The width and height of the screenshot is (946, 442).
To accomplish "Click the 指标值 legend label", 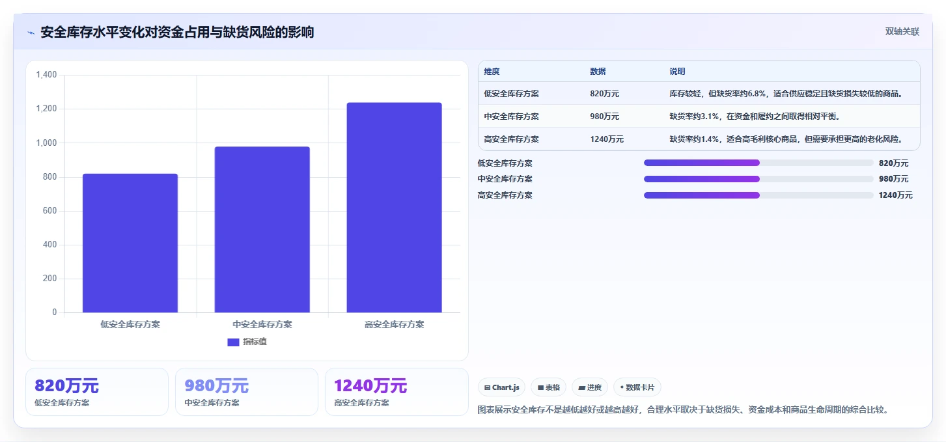I will [x=255, y=342].
